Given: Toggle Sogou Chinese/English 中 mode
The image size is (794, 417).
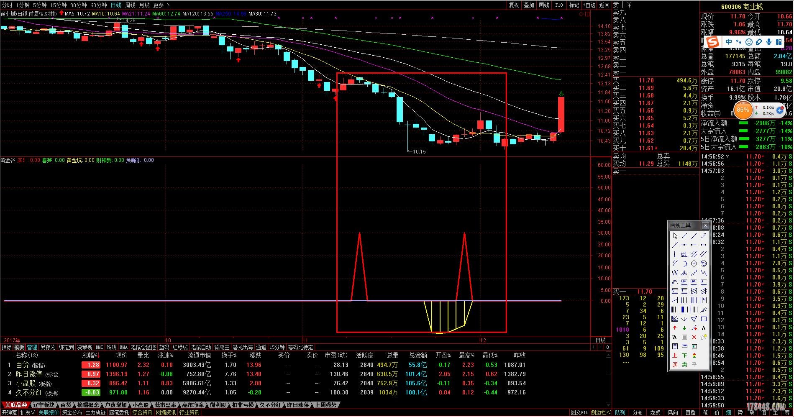Looking at the screenshot, I should (x=729, y=42).
